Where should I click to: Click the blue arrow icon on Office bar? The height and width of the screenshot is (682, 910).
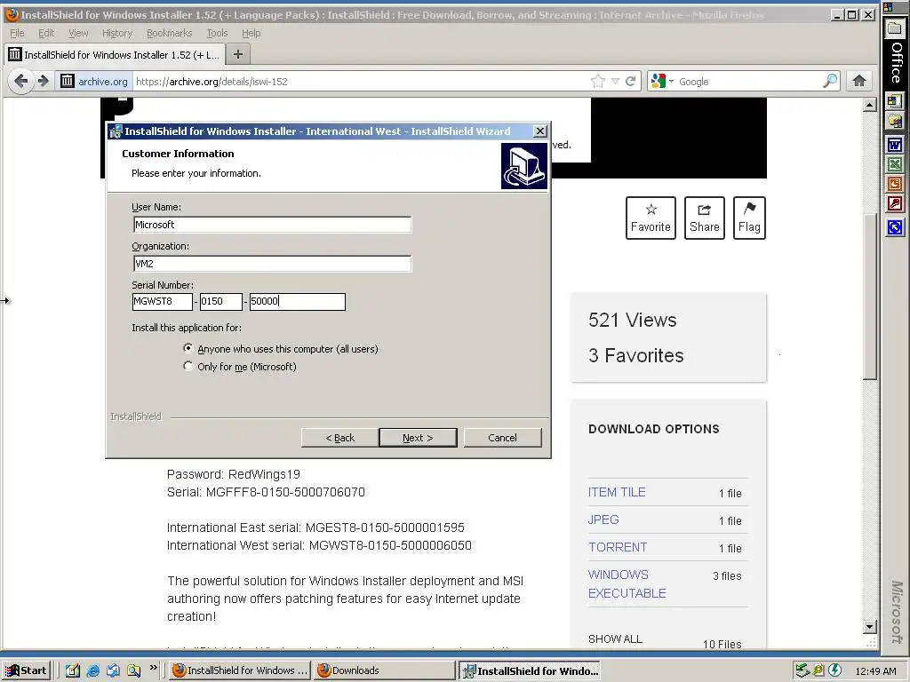pyautogui.click(x=895, y=227)
